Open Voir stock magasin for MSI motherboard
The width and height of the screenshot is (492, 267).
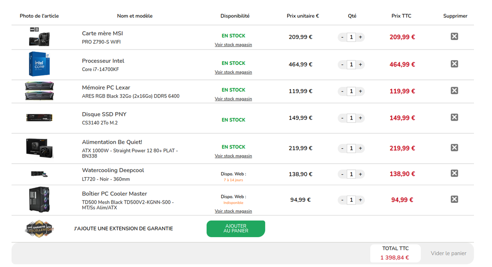pos(233,45)
